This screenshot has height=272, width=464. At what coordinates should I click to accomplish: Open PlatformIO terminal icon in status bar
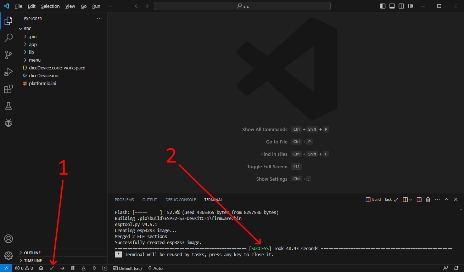[105, 268]
